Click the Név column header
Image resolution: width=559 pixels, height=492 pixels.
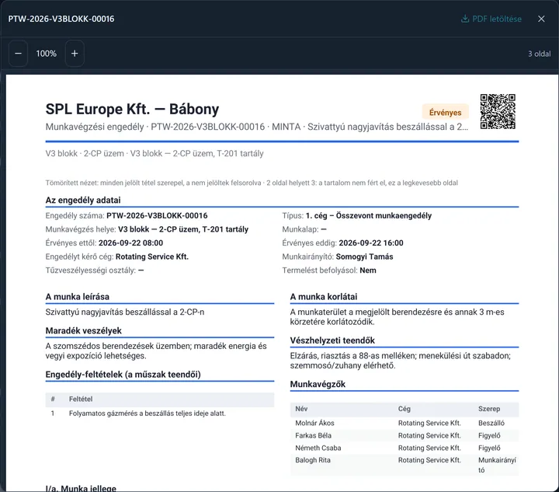click(301, 409)
